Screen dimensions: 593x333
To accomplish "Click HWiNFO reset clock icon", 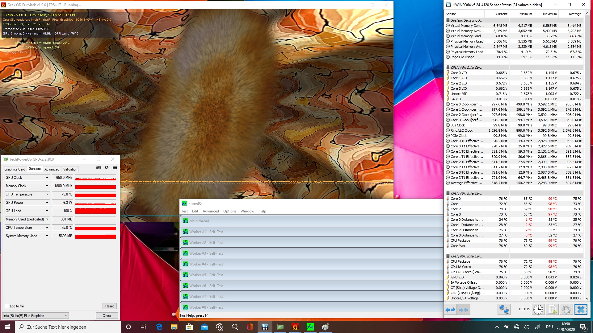I will pos(538,309).
